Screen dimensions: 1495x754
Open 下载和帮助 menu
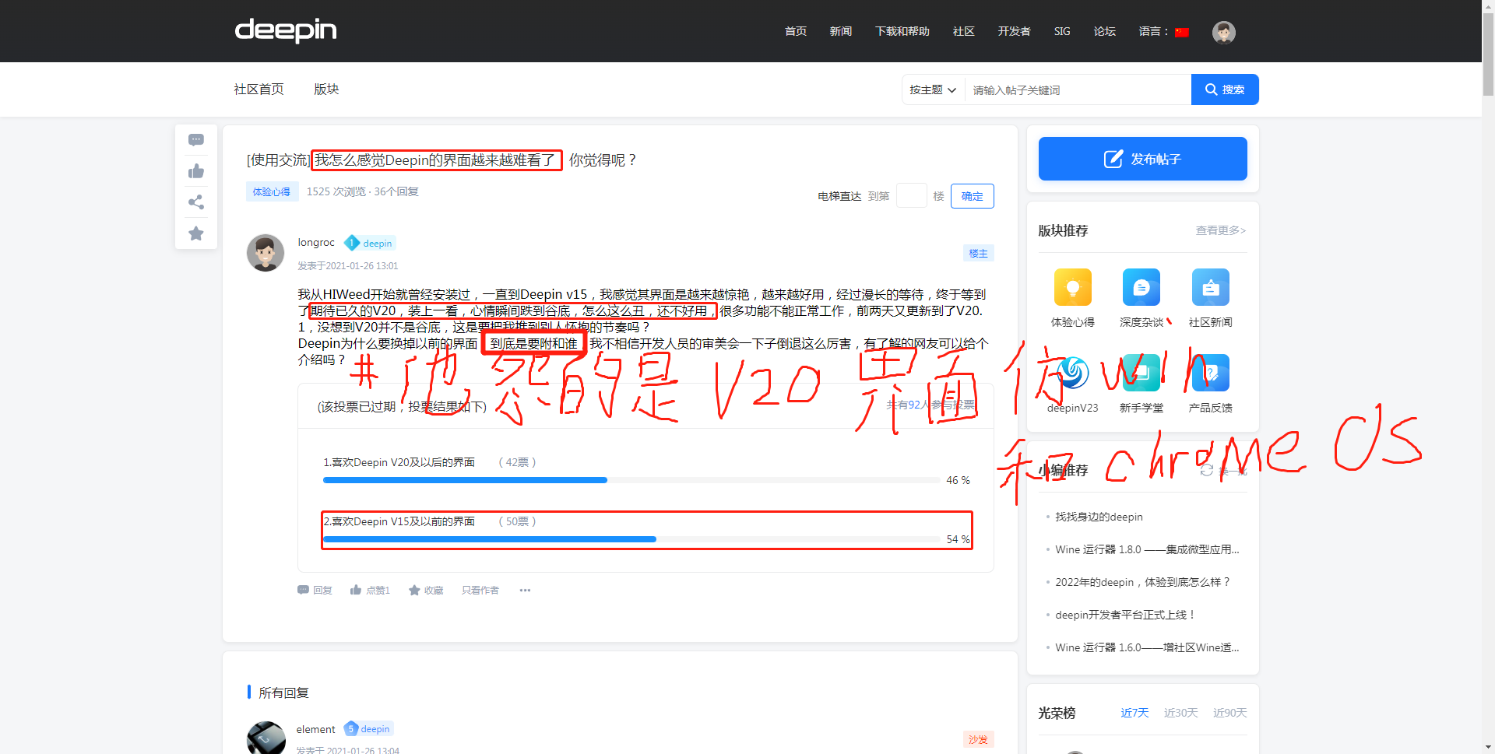pos(902,31)
